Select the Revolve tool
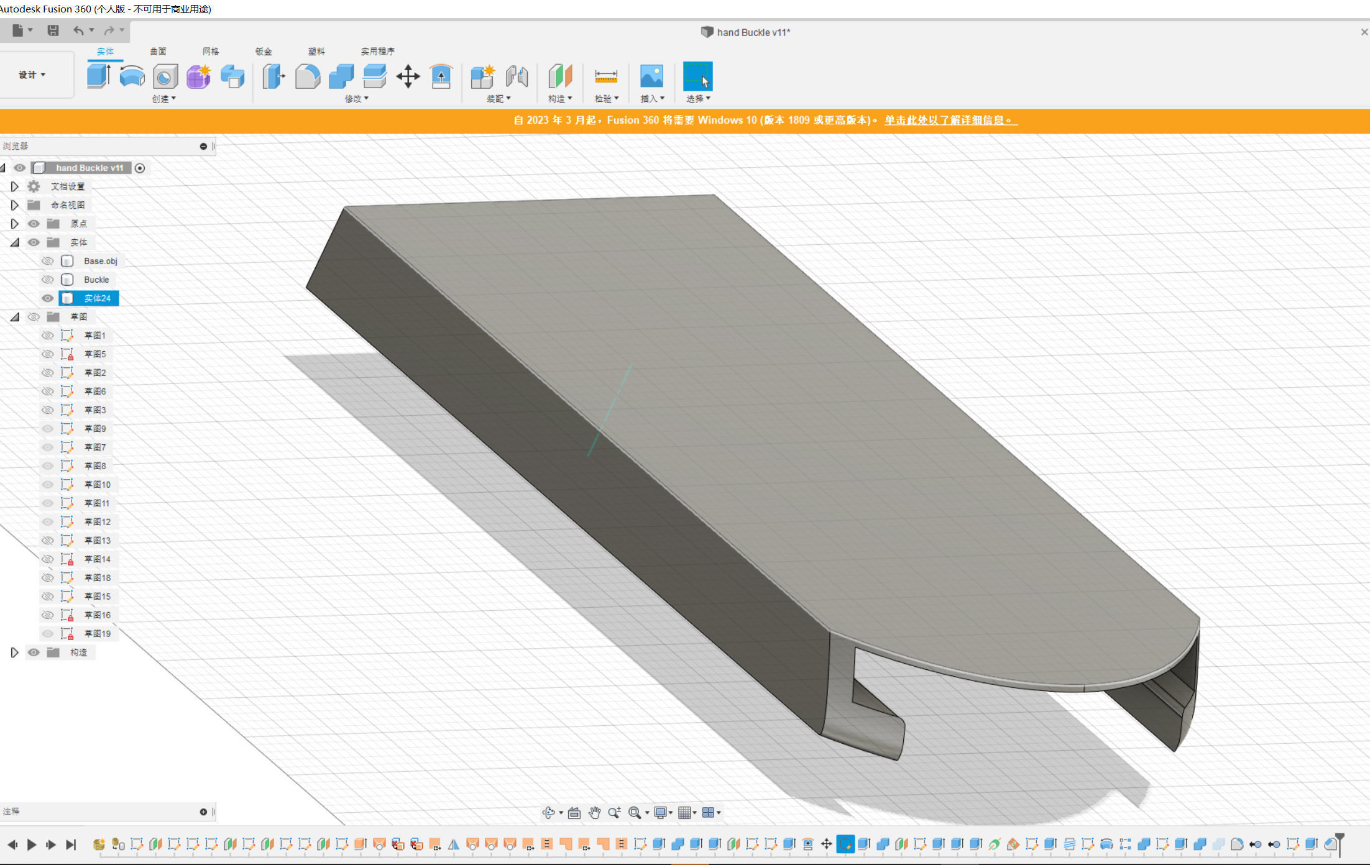1370x865 pixels. [x=132, y=76]
